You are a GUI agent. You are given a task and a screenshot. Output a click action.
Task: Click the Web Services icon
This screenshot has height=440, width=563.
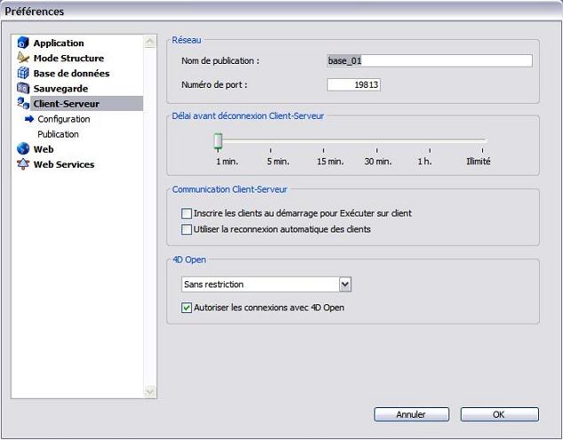(24, 164)
